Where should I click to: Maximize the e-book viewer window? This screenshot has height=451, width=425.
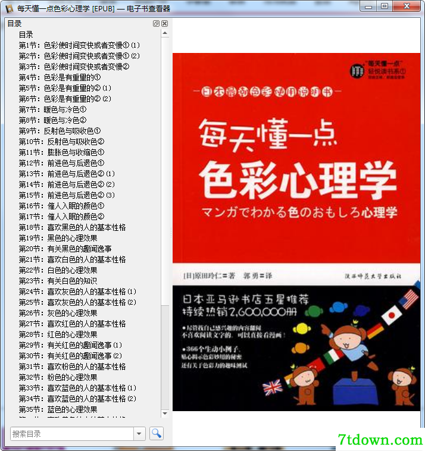(385, 7)
